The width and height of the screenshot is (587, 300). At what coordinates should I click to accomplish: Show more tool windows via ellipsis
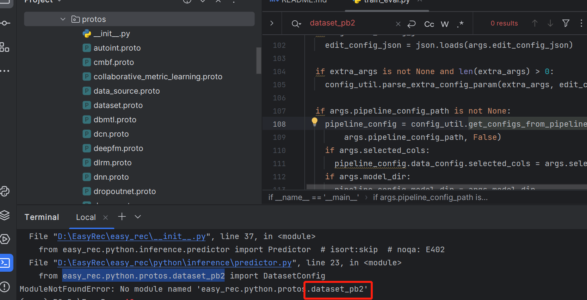(x=5, y=71)
